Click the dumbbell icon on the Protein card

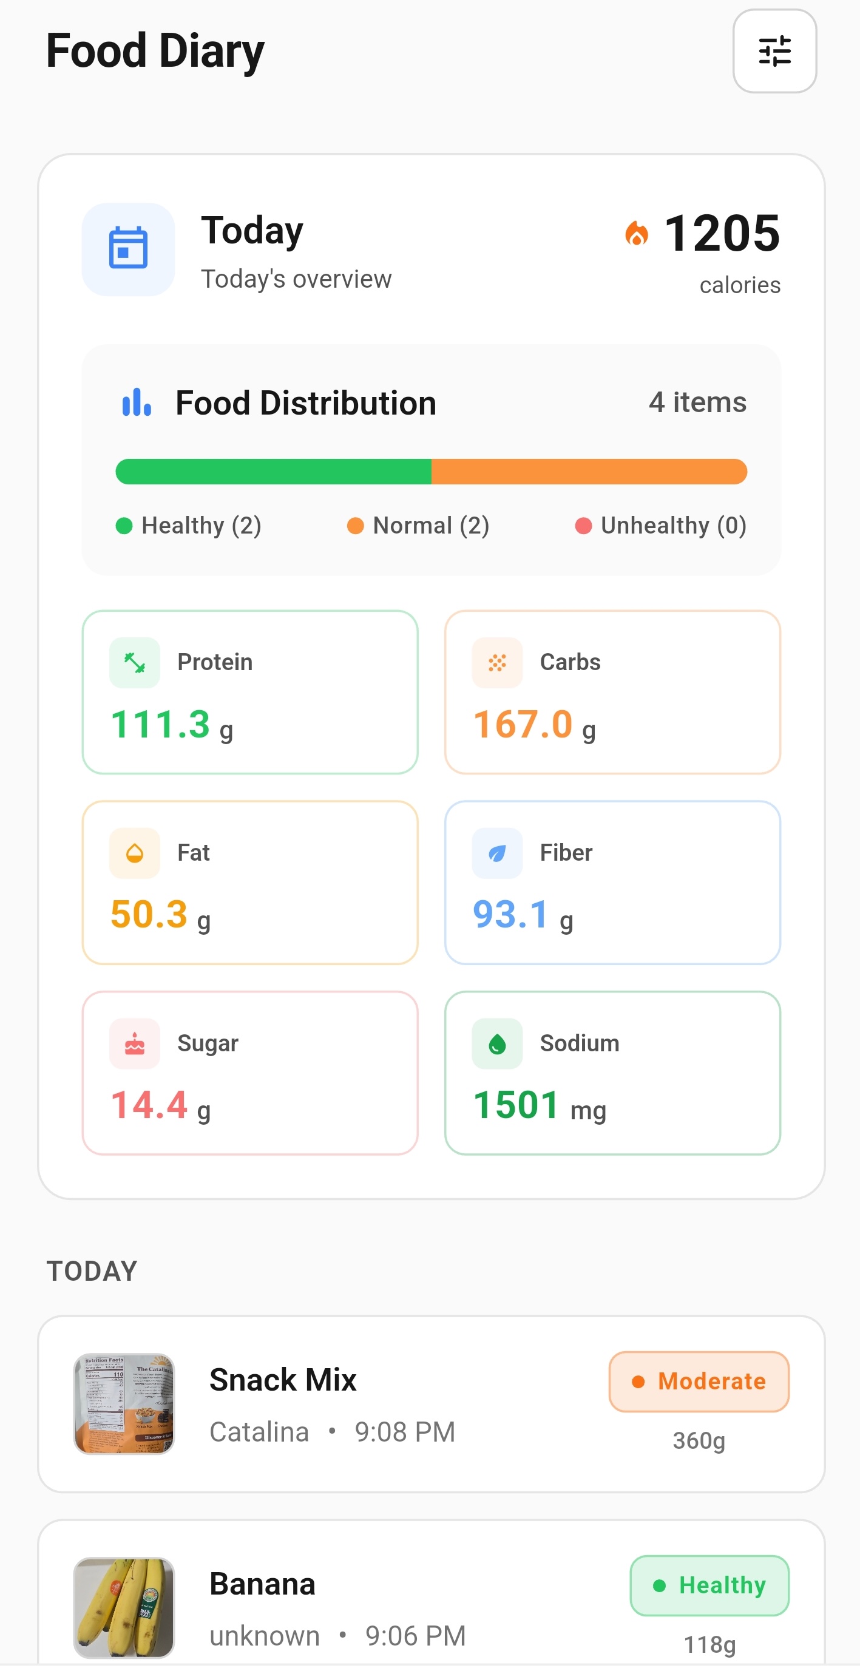coord(134,662)
